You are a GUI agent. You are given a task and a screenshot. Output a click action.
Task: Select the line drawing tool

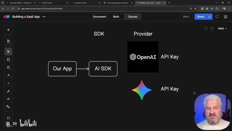click(x=8, y=83)
